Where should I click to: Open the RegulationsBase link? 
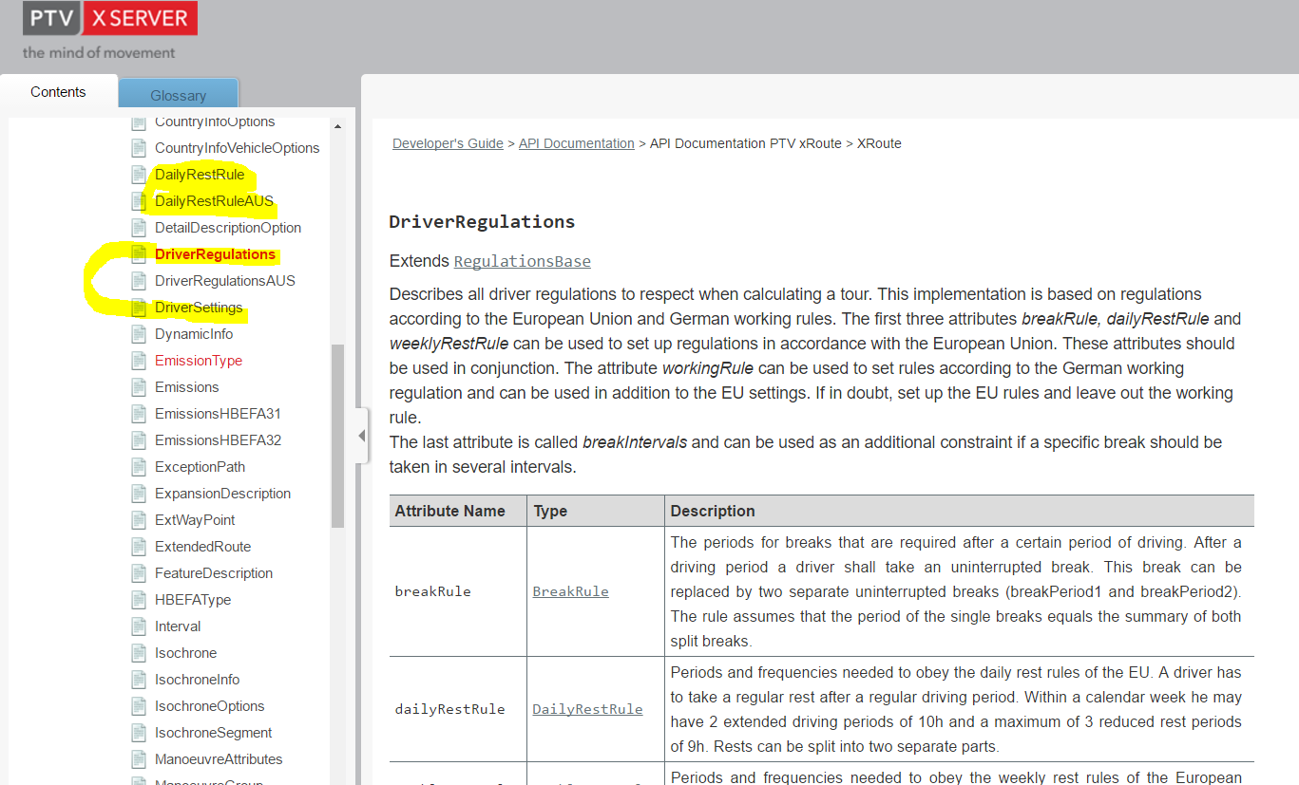pos(522,261)
